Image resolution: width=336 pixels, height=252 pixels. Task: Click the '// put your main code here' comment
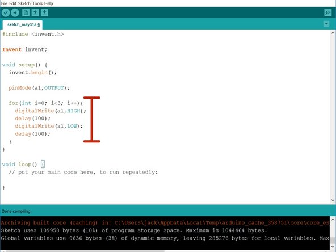[x=83, y=172]
